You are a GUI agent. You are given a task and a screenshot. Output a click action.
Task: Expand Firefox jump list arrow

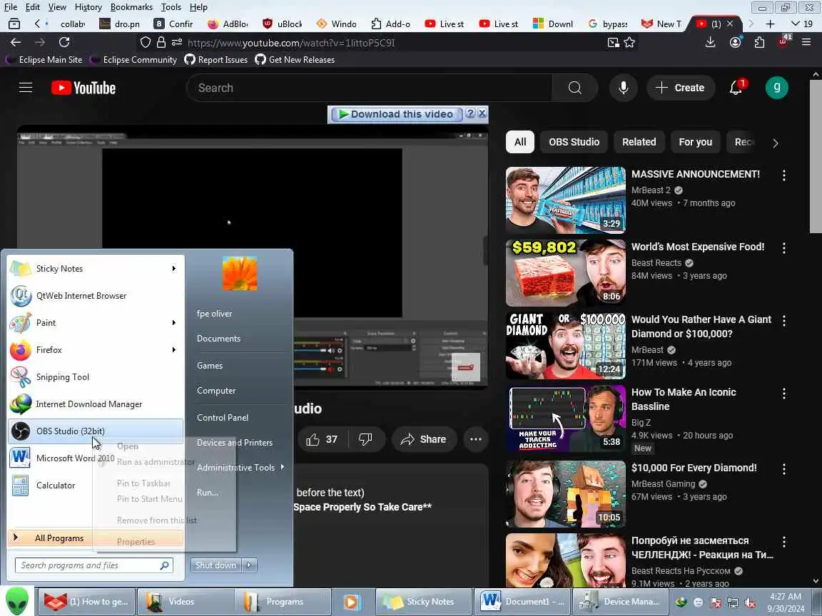173,350
